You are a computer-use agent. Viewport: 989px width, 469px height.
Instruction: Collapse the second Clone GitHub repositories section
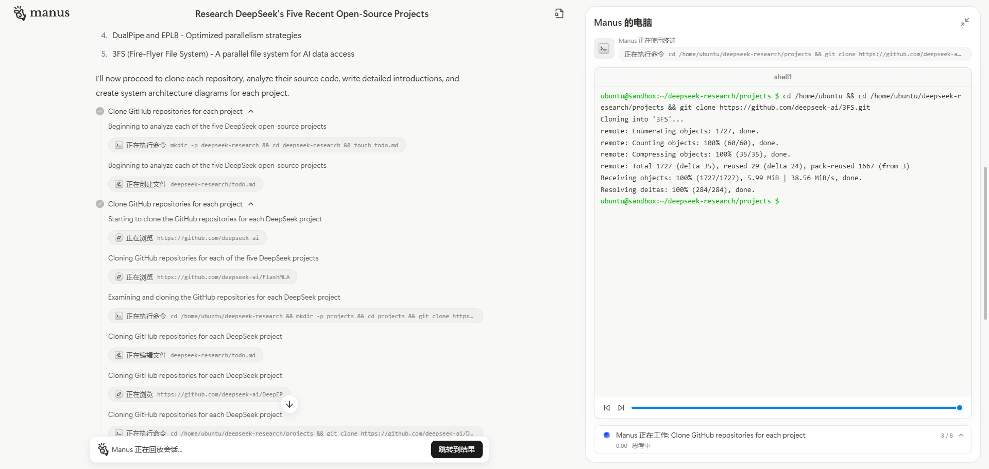(251, 204)
